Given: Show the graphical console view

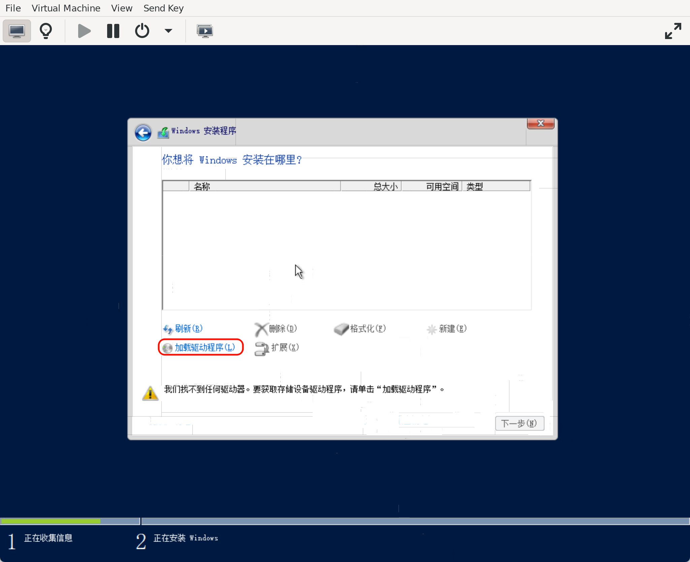Looking at the screenshot, I should [x=17, y=31].
